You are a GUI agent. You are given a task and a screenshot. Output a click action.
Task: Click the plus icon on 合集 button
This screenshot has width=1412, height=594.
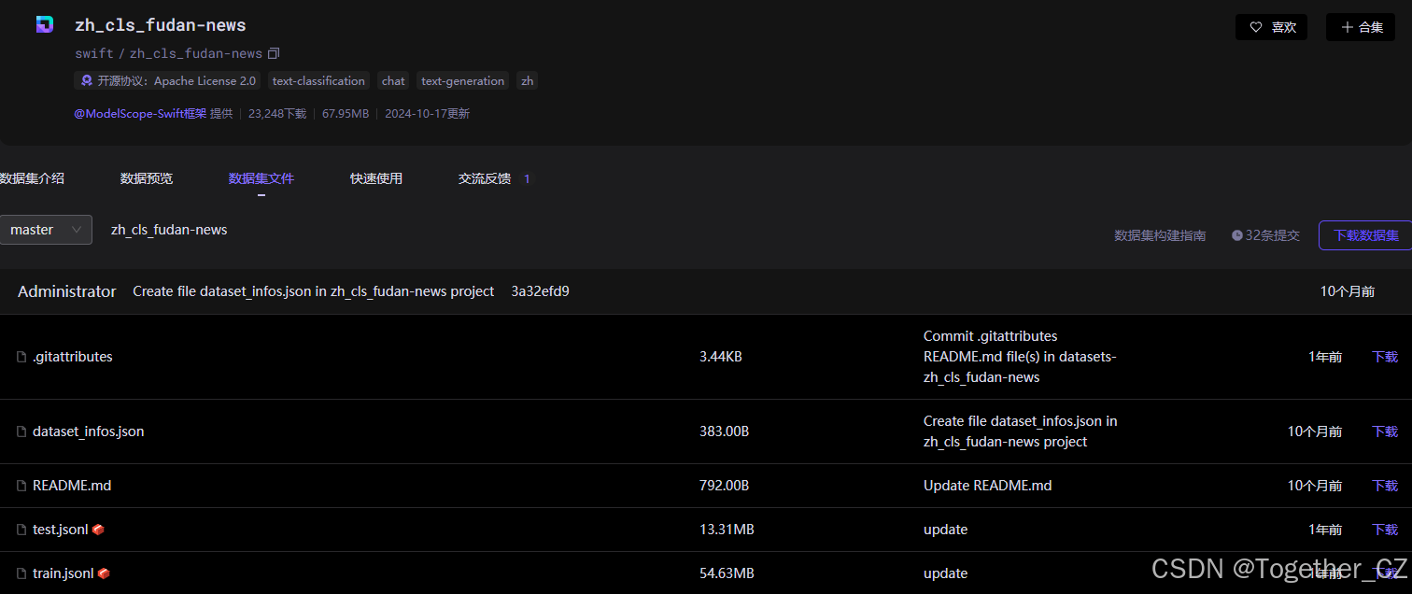[1347, 27]
